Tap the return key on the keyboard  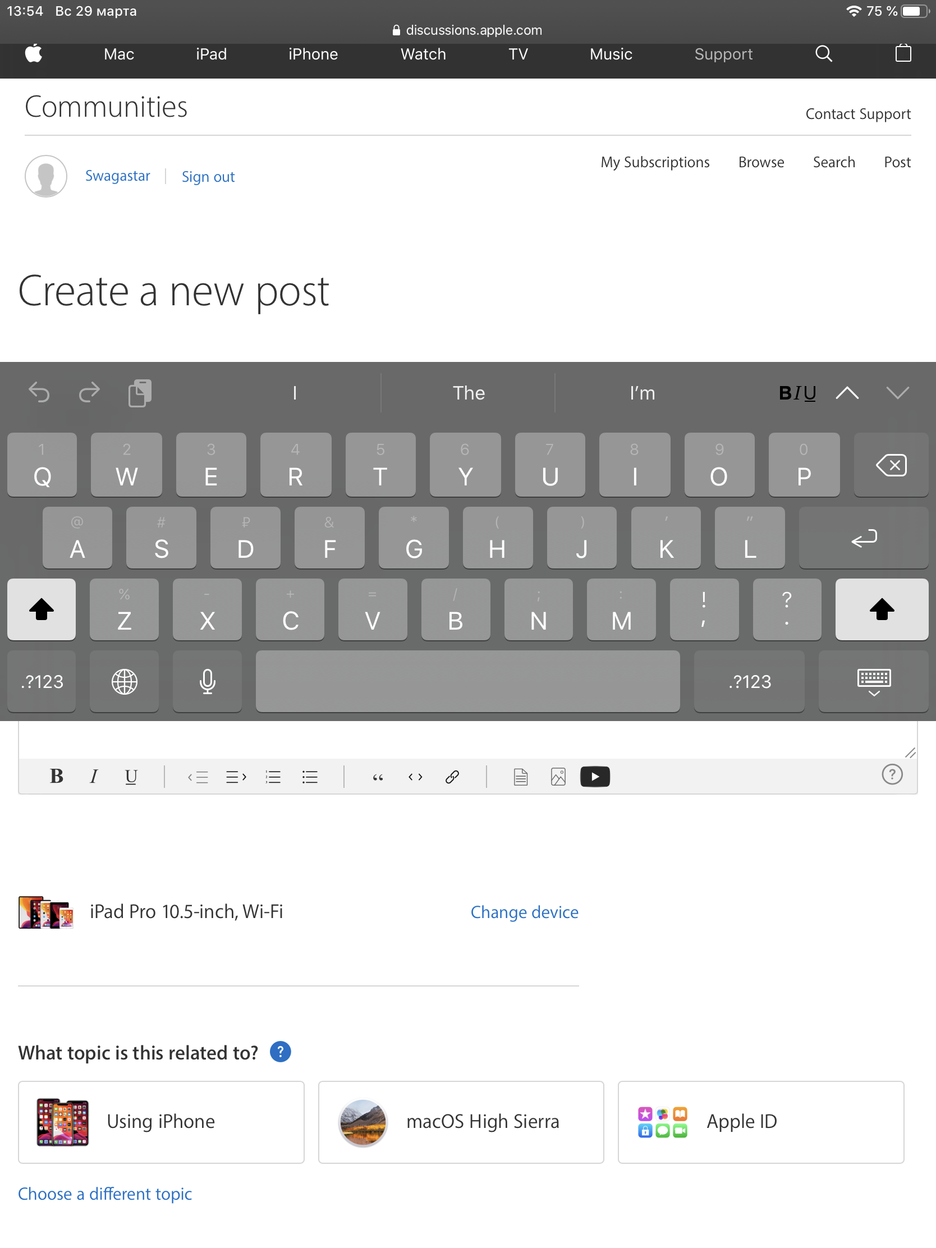(863, 538)
